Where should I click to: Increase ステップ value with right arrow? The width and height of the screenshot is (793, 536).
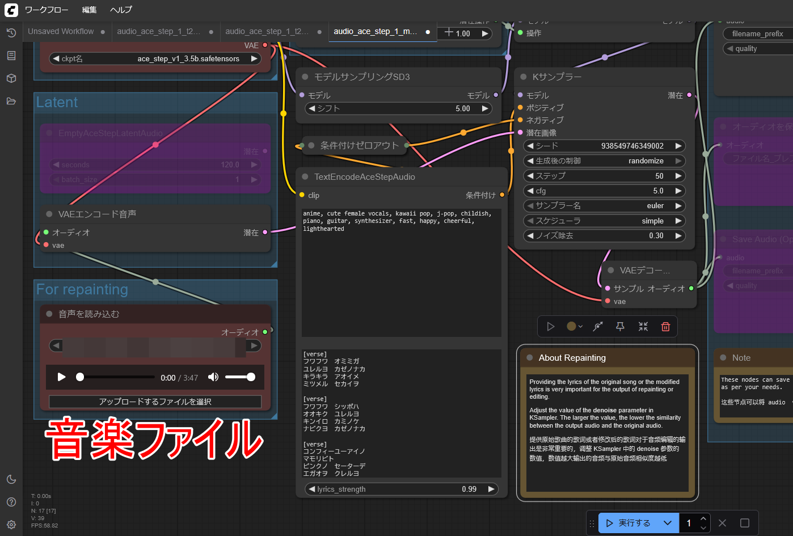point(678,176)
